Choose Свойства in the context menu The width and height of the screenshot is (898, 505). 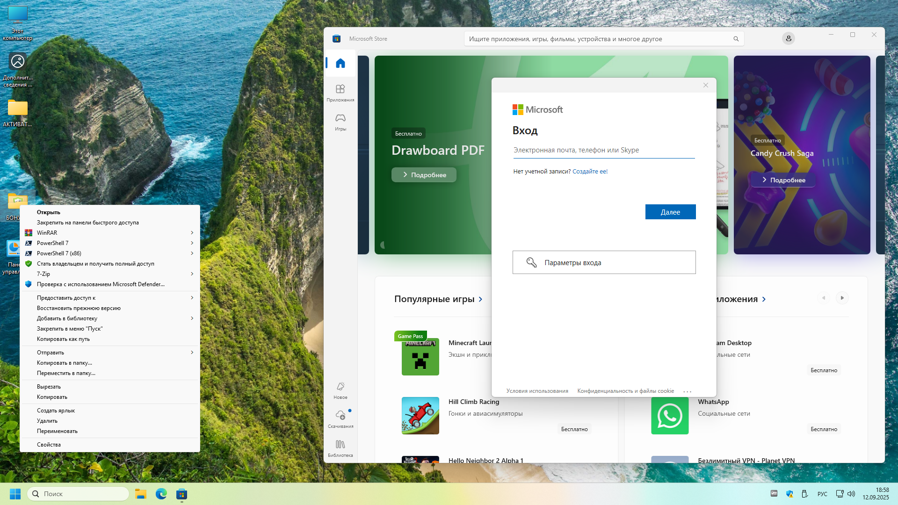coord(110,445)
